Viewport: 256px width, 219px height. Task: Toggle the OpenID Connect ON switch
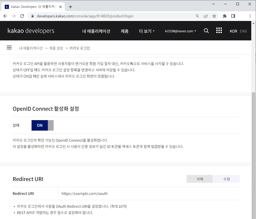click(x=43, y=125)
